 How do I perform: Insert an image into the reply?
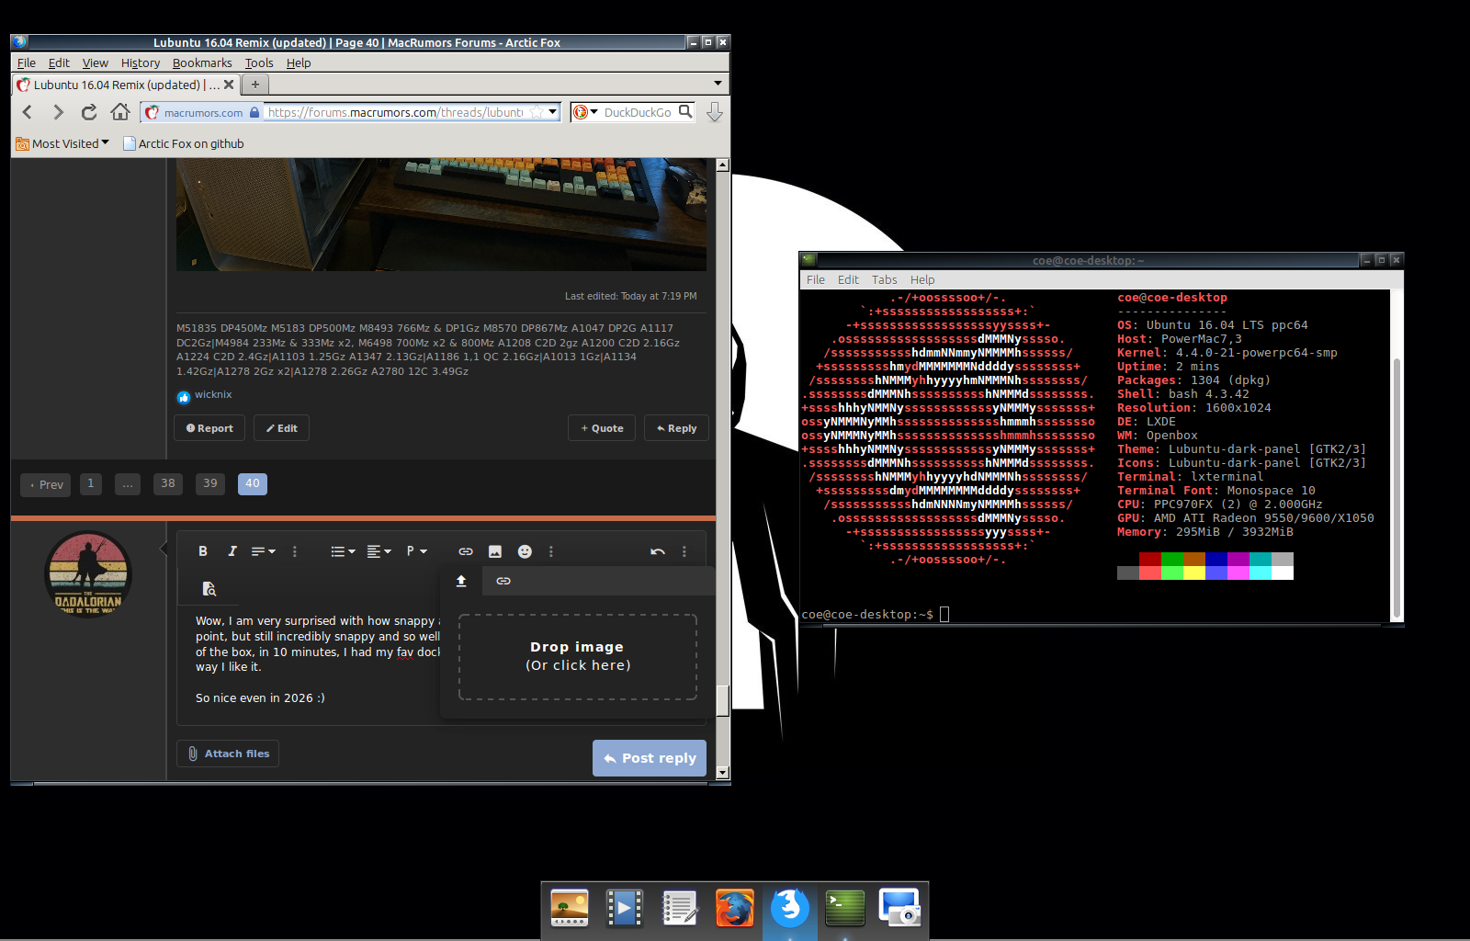(x=495, y=551)
